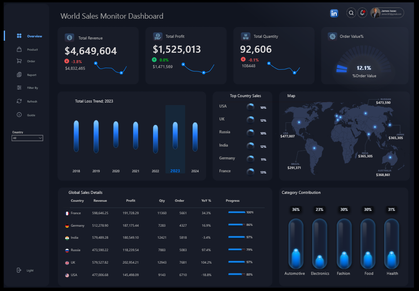Click the $4,649,604 revenue value
The width and height of the screenshot is (419, 291).
(91, 51)
